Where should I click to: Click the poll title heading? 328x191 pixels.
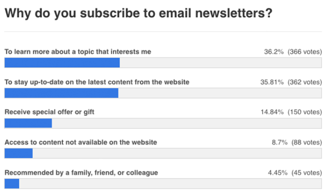(138, 13)
